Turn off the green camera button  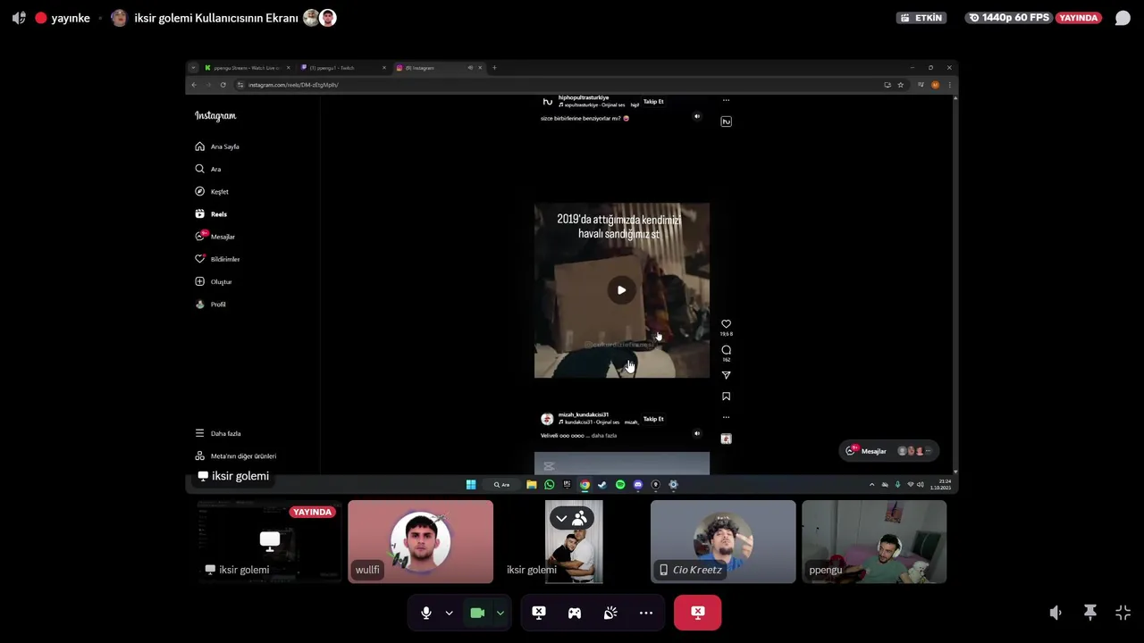coord(477,613)
